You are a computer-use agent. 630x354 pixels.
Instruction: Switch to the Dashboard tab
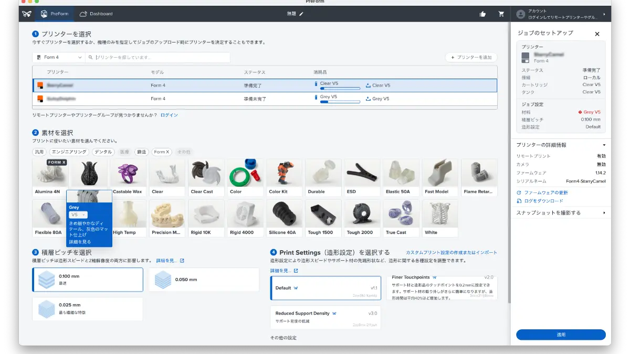coord(96,14)
